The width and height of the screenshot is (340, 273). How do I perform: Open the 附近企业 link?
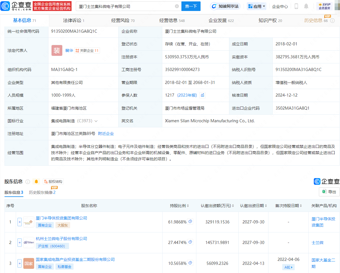coord(106,134)
